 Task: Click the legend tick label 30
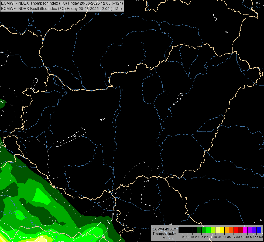[x=215, y=237]
